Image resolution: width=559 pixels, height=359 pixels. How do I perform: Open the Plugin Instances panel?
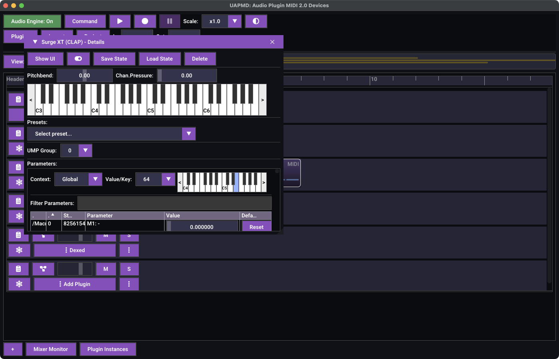point(108,349)
